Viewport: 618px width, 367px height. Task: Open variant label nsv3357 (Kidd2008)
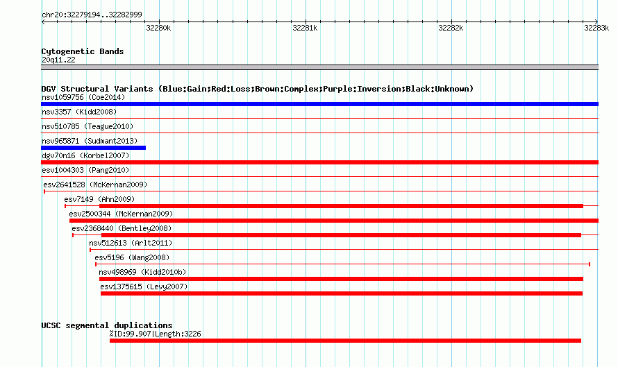(79, 112)
